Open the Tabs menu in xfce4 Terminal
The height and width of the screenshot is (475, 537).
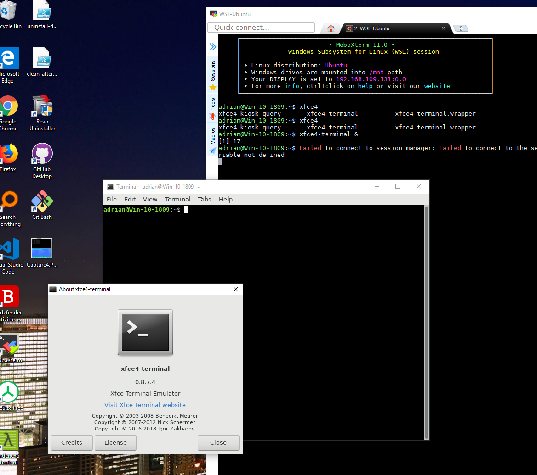(205, 199)
